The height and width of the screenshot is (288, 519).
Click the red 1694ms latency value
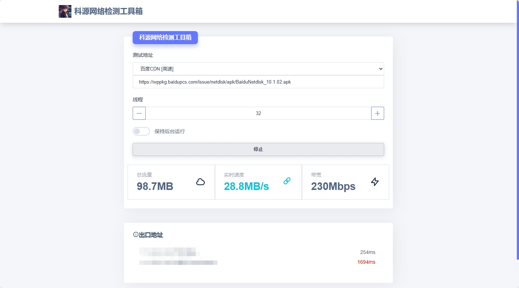(366, 262)
